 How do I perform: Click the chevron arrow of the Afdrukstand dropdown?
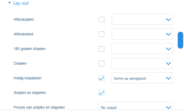point(168,34)
